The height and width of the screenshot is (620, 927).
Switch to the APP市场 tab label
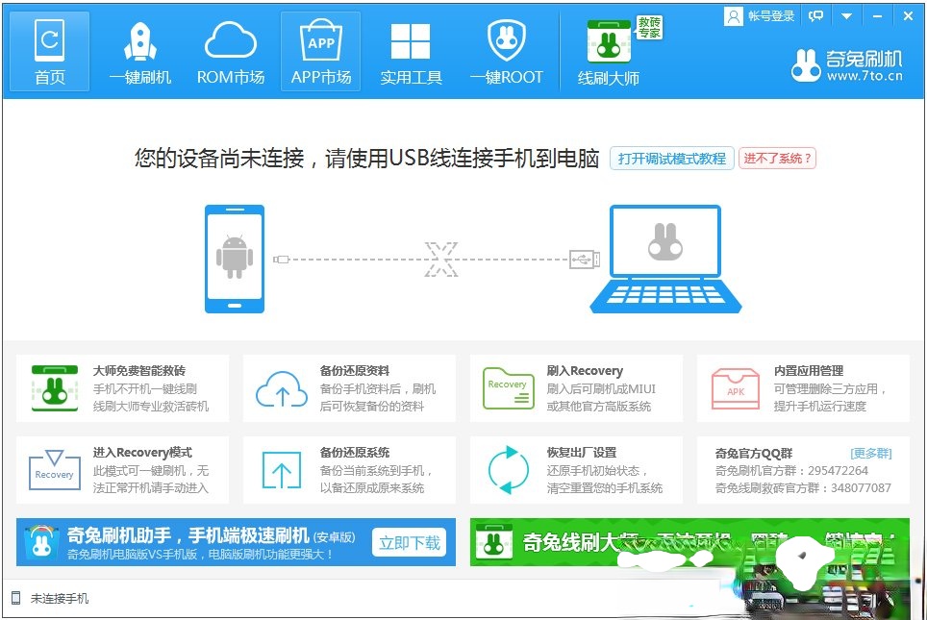click(321, 78)
